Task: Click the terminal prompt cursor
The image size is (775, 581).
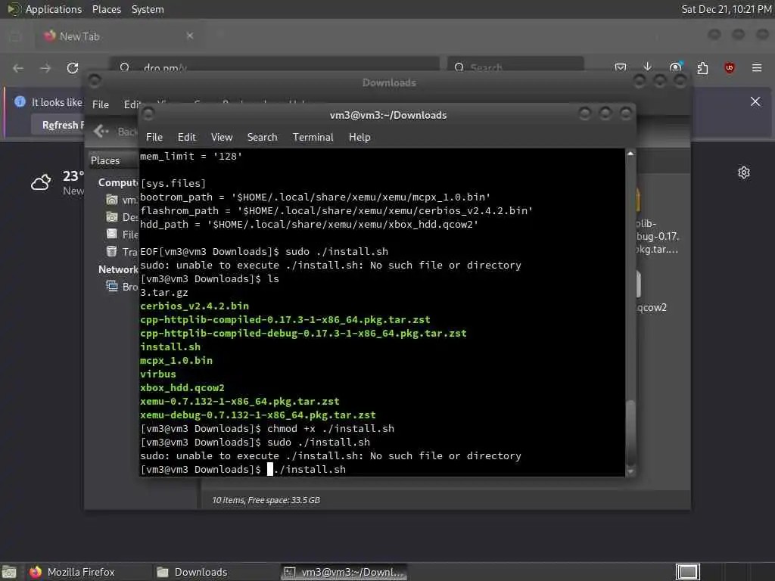Action: (270, 469)
